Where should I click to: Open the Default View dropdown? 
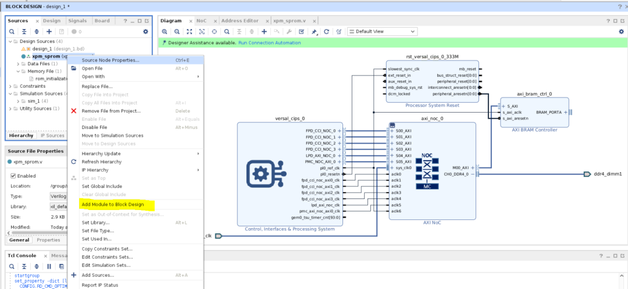tap(382, 31)
